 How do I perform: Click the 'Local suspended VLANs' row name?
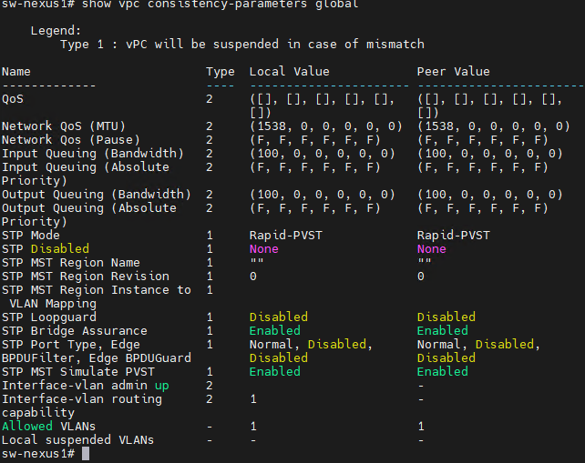click(x=77, y=439)
